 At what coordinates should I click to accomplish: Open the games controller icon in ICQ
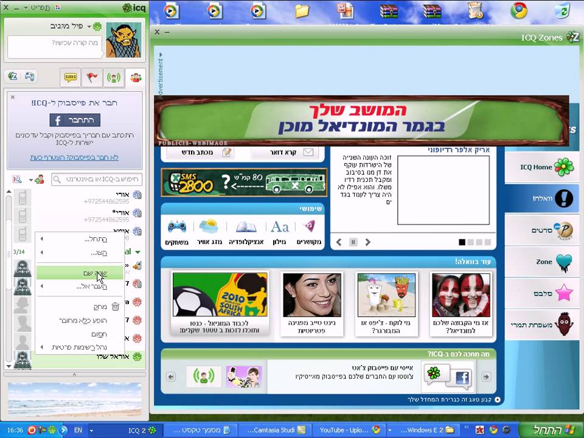29,77
